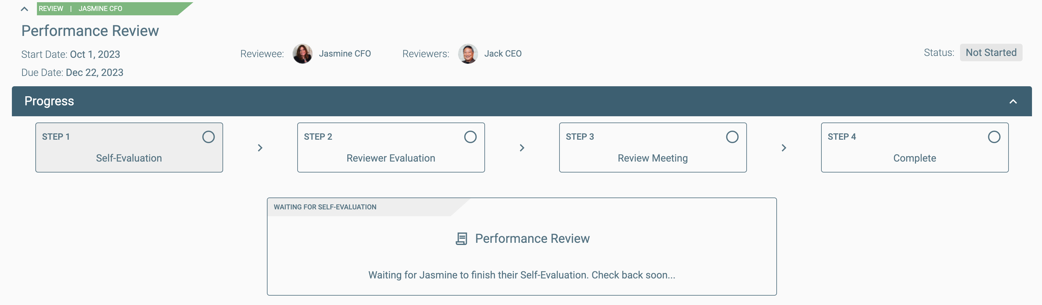
Task: Click Jack CEO's avatar photo
Action: point(467,54)
